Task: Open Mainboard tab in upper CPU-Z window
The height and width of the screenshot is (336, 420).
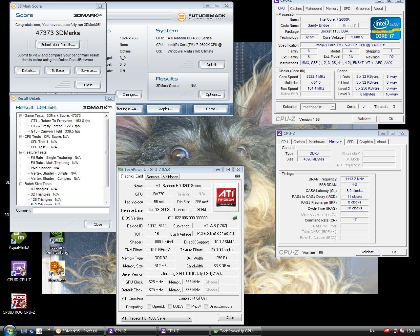Action: click(x=314, y=9)
